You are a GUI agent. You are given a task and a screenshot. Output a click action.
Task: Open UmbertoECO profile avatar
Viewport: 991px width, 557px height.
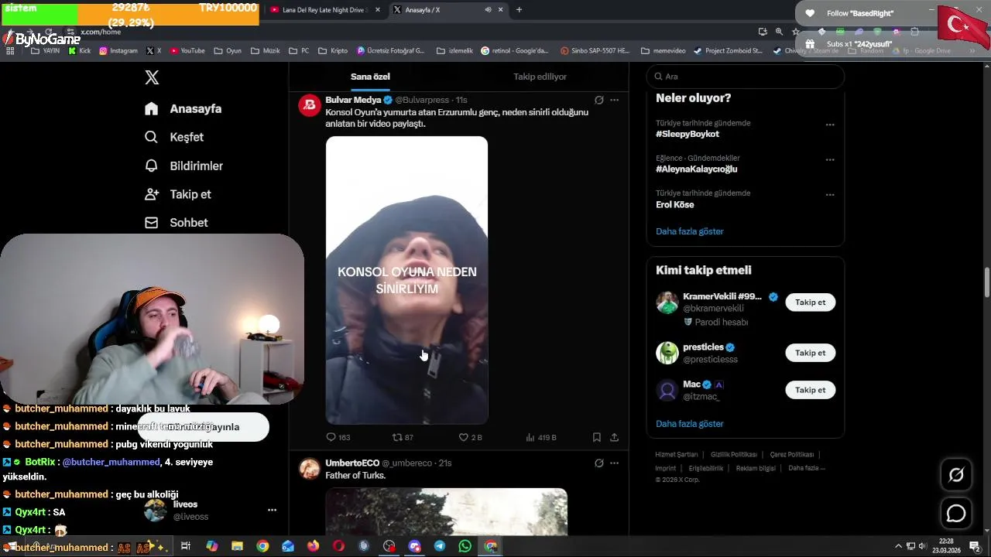[310, 468]
